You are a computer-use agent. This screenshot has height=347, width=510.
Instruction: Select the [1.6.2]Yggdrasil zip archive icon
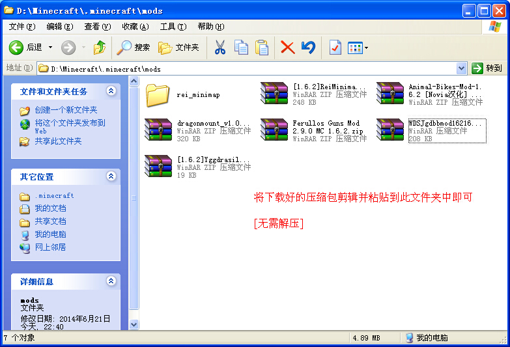pos(158,166)
